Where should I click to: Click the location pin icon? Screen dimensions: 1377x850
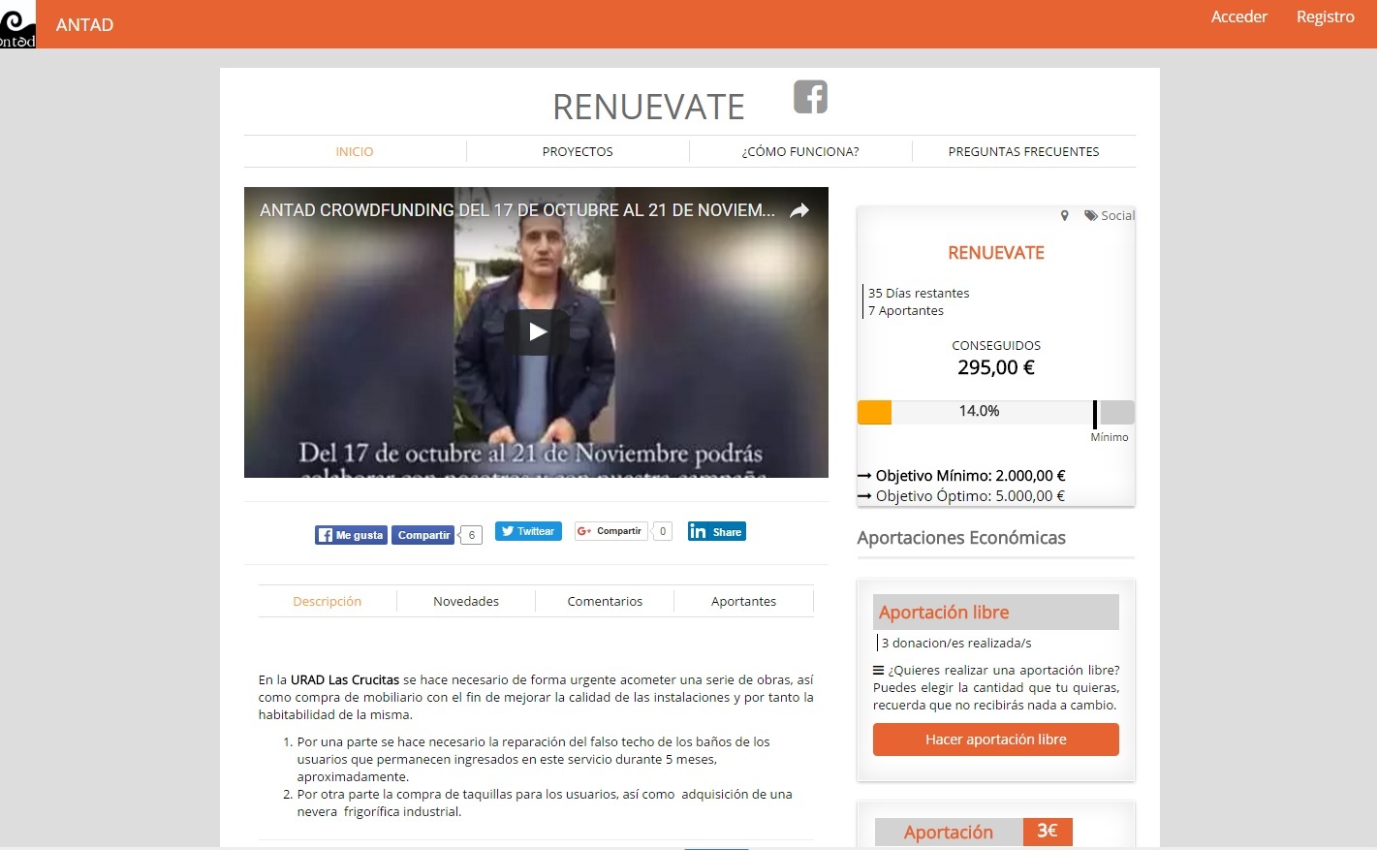tap(1064, 216)
